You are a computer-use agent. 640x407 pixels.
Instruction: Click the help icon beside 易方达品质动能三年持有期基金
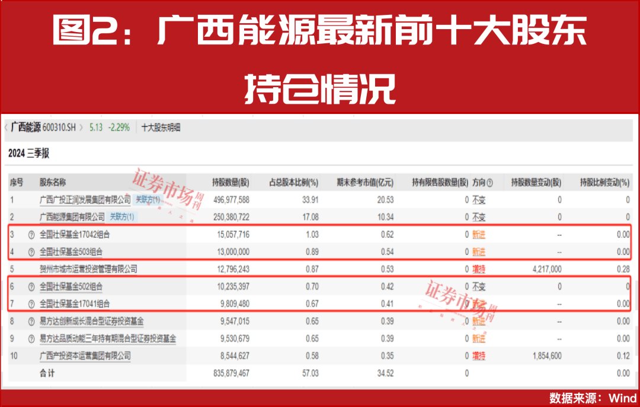tap(31, 338)
